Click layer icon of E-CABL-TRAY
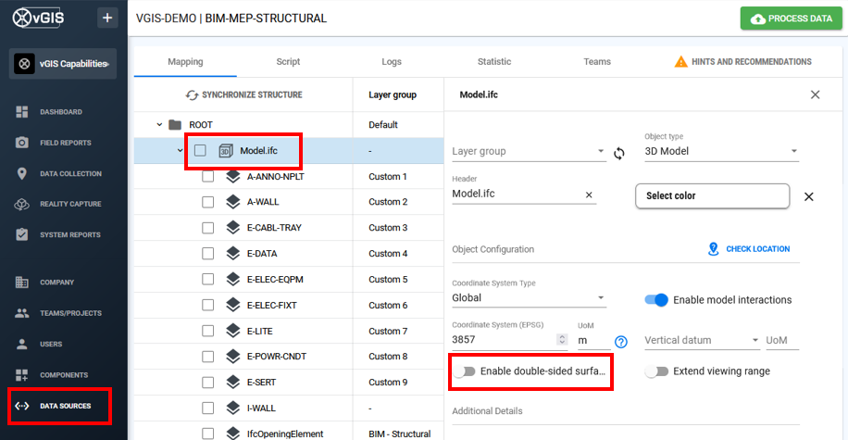Screen dimensions: 848x440 click(x=233, y=228)
